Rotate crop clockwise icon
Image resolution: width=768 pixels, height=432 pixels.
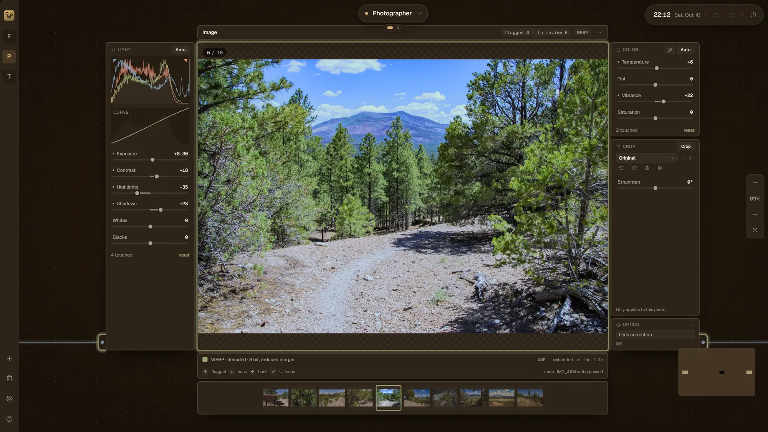point(634,168)
